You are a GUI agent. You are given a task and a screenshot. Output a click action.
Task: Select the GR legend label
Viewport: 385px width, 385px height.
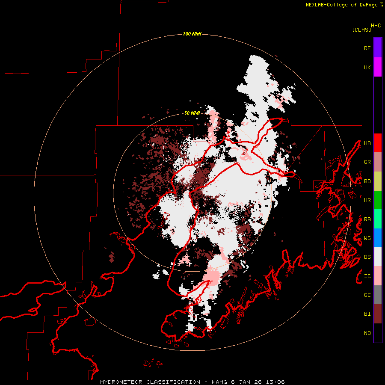tap(367, 162)
